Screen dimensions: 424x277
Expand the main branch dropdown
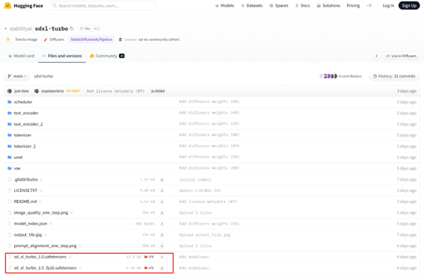click(16, 76)
